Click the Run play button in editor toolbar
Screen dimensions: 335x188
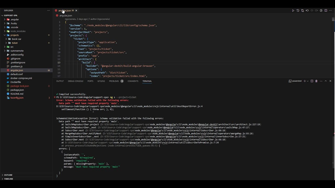(x=293, y=10)
